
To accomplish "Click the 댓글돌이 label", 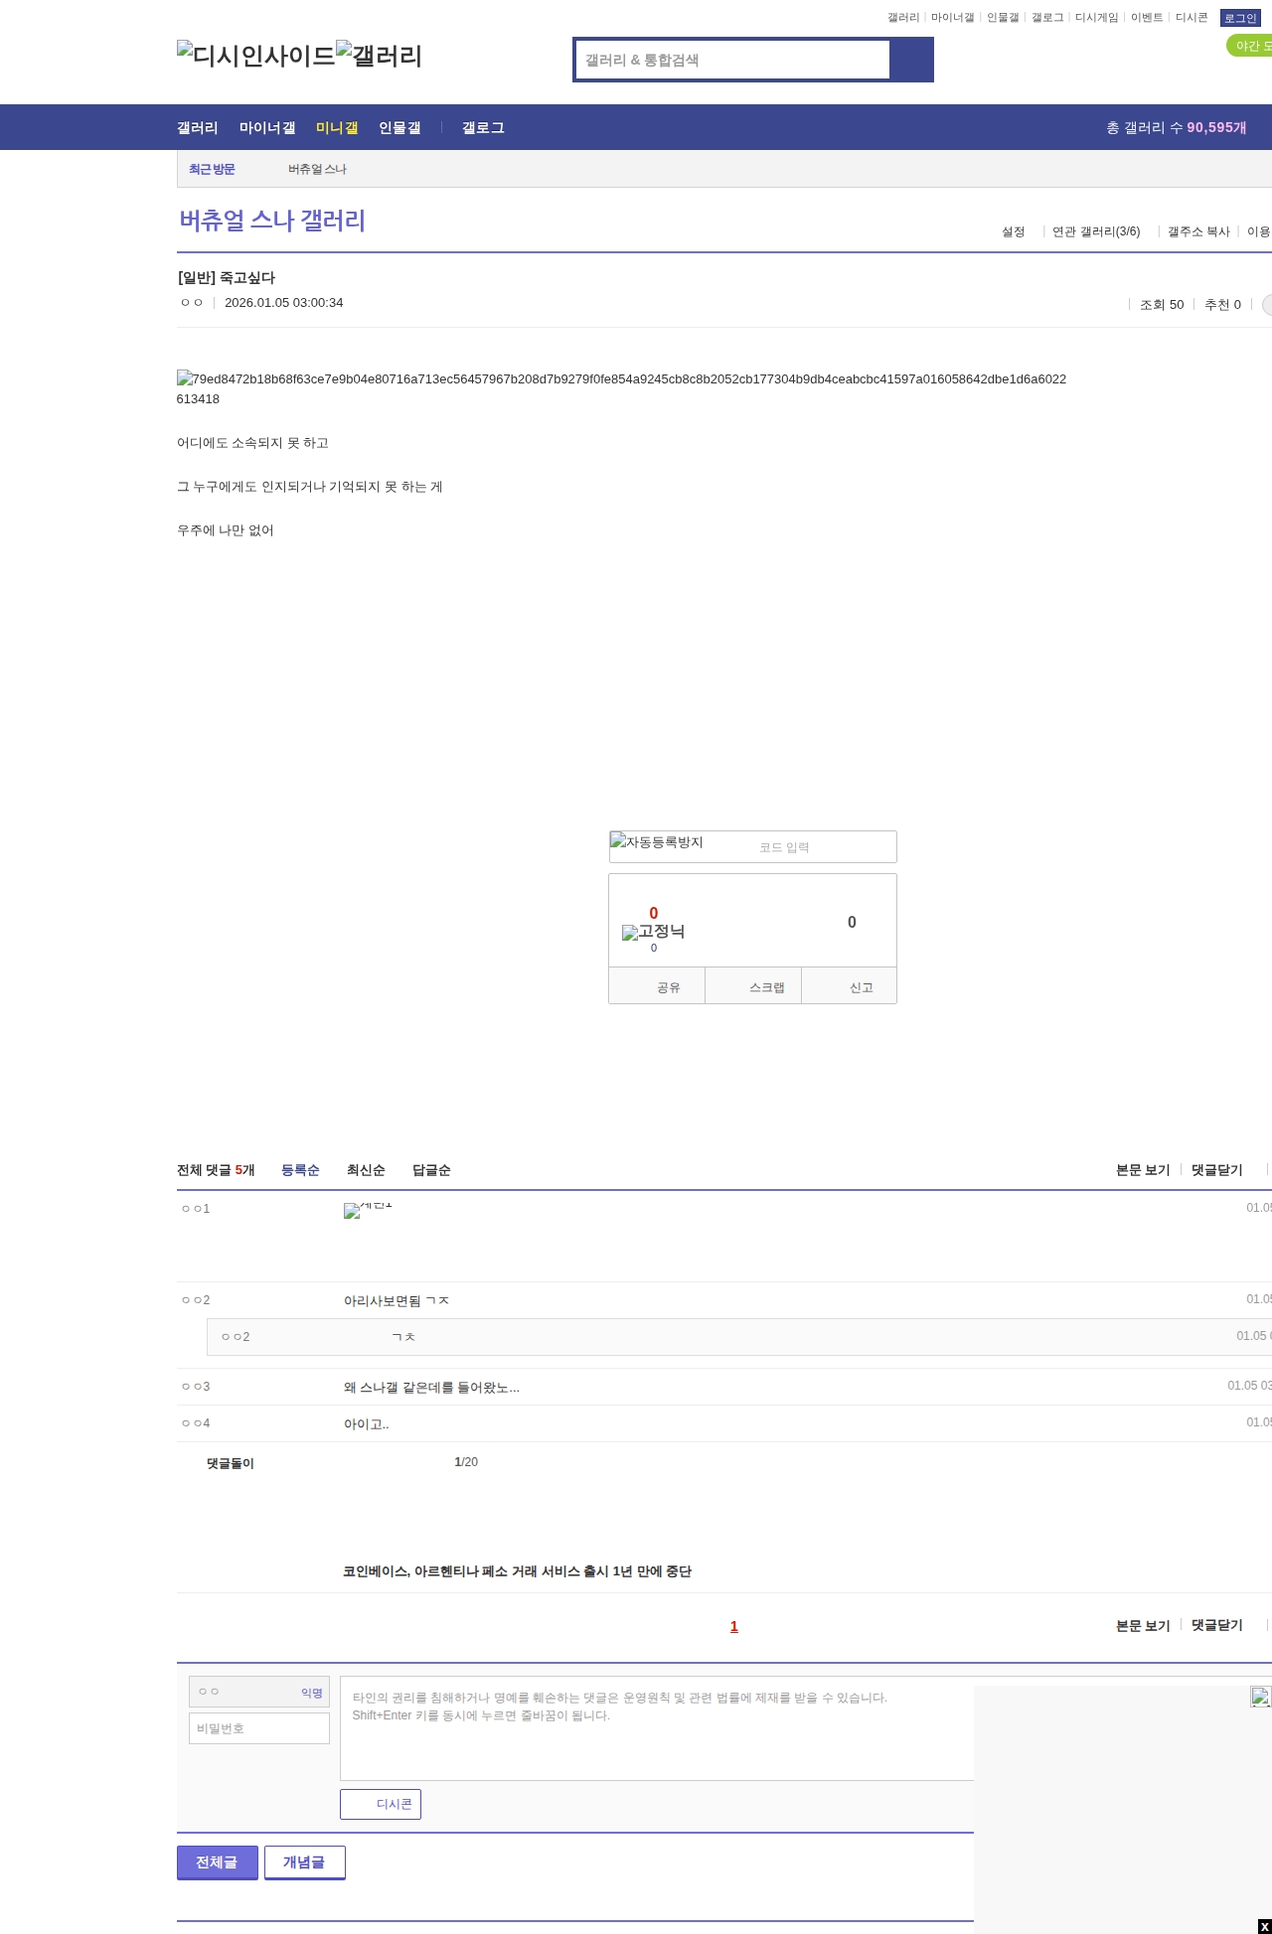I will point(231,1463).
